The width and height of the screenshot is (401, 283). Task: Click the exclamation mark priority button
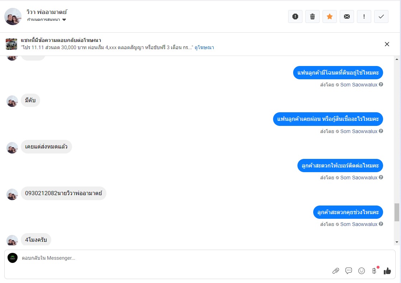pos(364,16)
